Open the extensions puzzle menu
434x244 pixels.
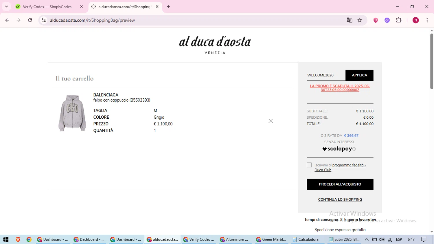pos(399,20)
